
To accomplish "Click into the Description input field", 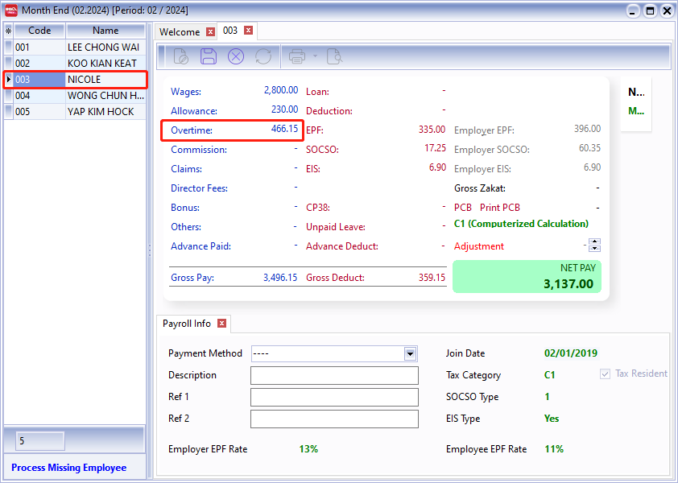I will [x=334, y=376].
